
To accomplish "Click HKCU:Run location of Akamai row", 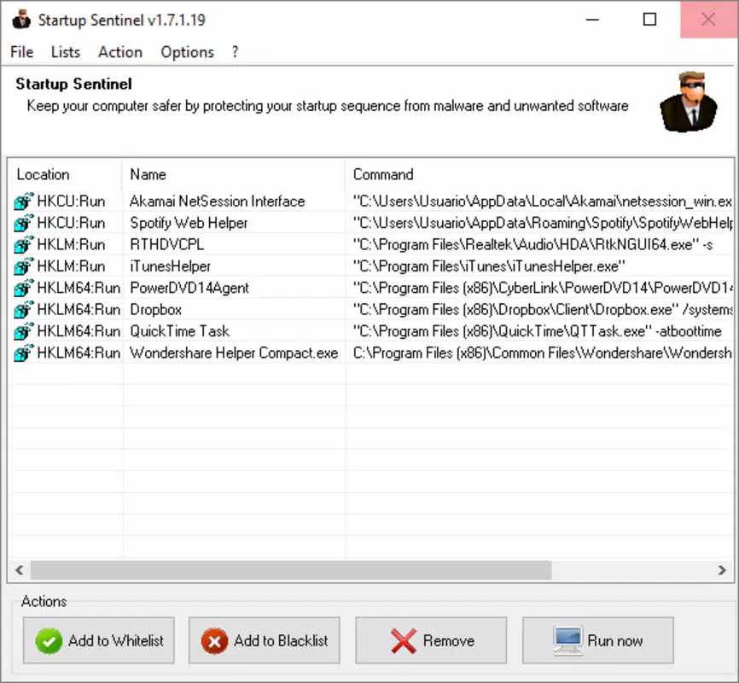I will pyautogui.click(x=71, y=201).
